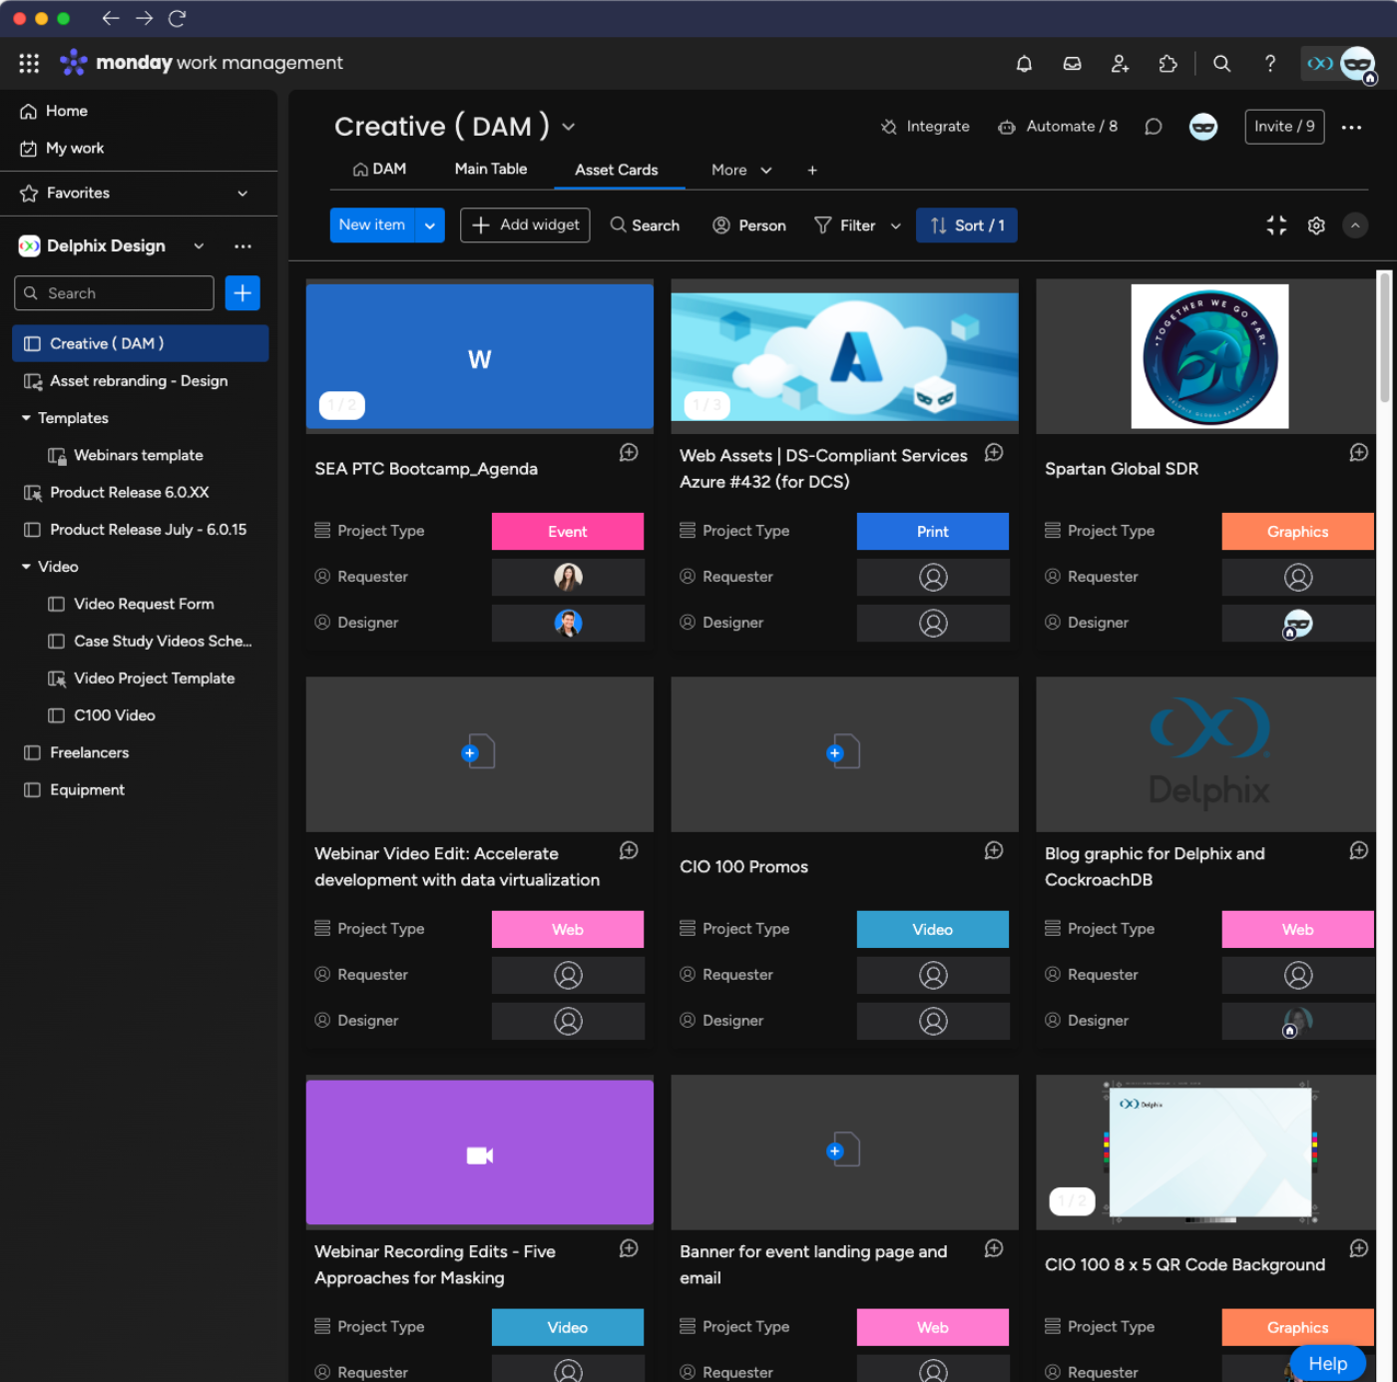Open the Freelancers board

pyautogui.click(x=90, y=752)
